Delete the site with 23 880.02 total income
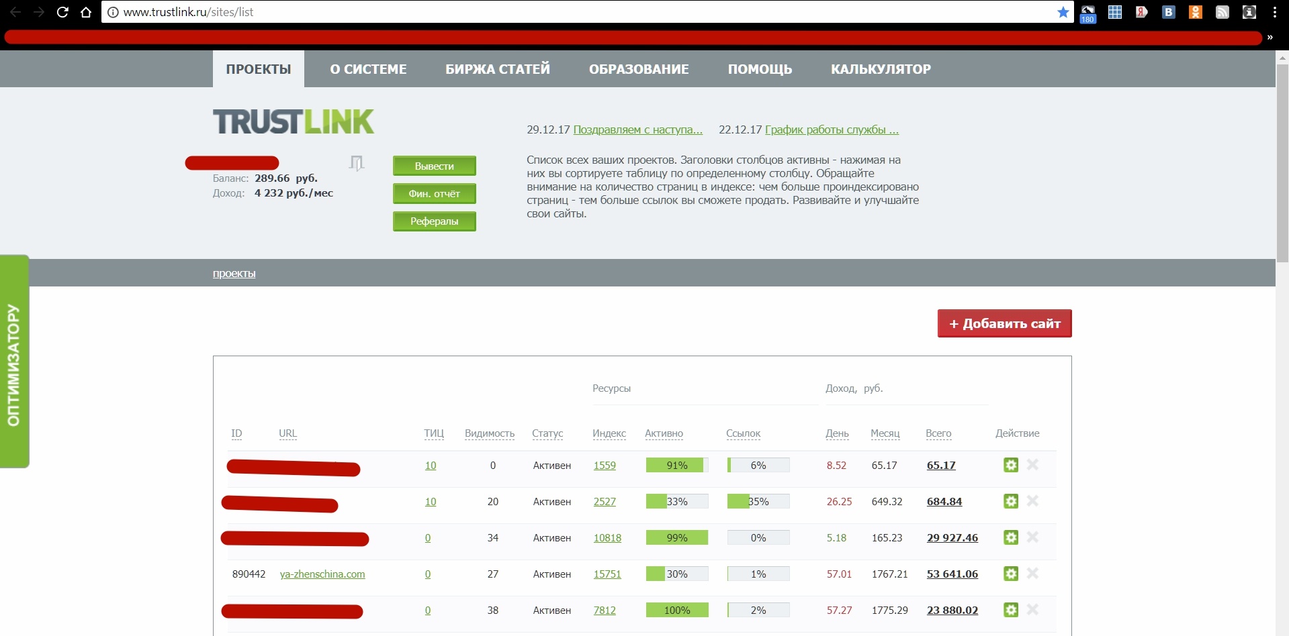 click(x=1033, y=609)
